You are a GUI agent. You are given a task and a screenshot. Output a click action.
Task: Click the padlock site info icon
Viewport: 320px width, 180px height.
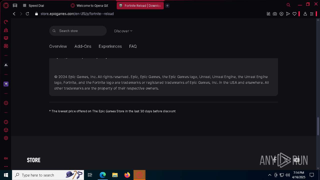pos(36,14)
